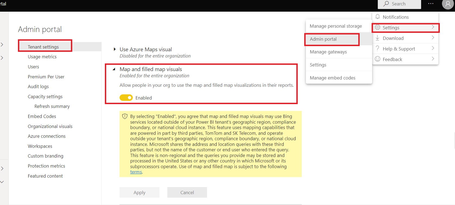Screen dimensions: 455x205
Task: Expand the Download submenu chevron
Action: (x=433, y=38)
